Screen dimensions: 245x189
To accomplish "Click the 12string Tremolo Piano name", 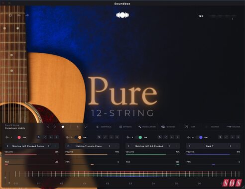I will coord(89,146).
